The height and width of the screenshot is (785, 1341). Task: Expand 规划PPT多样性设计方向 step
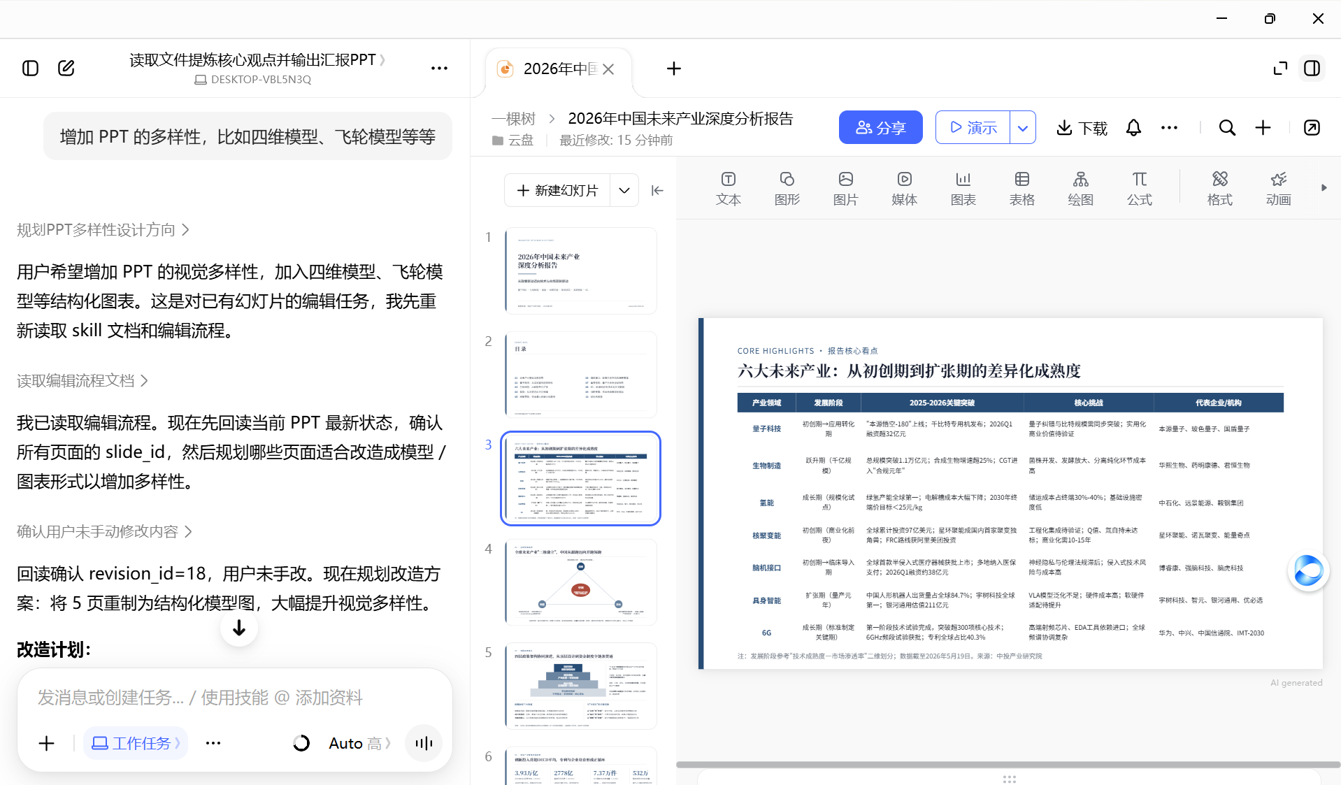coord(103,230)
